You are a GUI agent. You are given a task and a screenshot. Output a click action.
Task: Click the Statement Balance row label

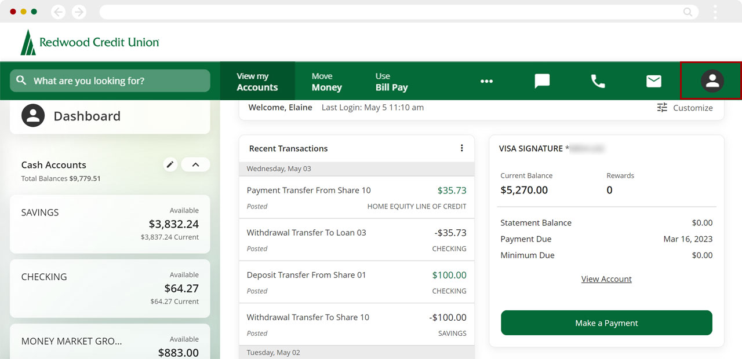[x=536, y=223]
